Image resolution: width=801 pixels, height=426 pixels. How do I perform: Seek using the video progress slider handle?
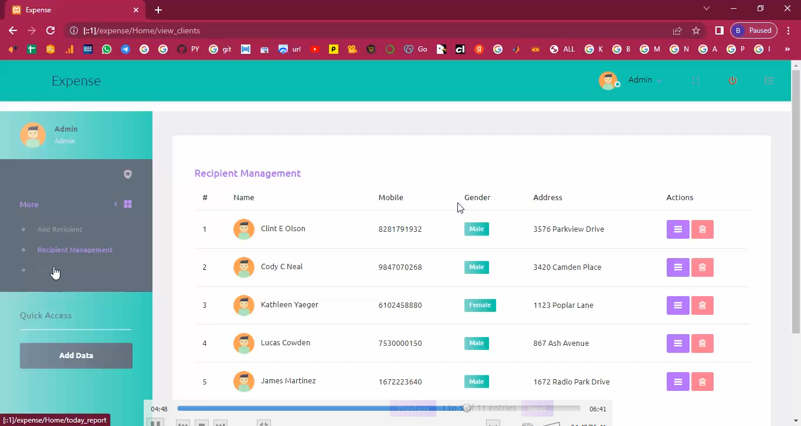pyautogui.click(x=467, y=408)
